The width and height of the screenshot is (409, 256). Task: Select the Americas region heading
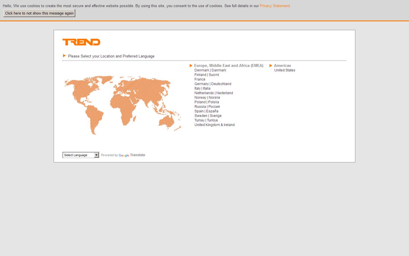(282, 65)
